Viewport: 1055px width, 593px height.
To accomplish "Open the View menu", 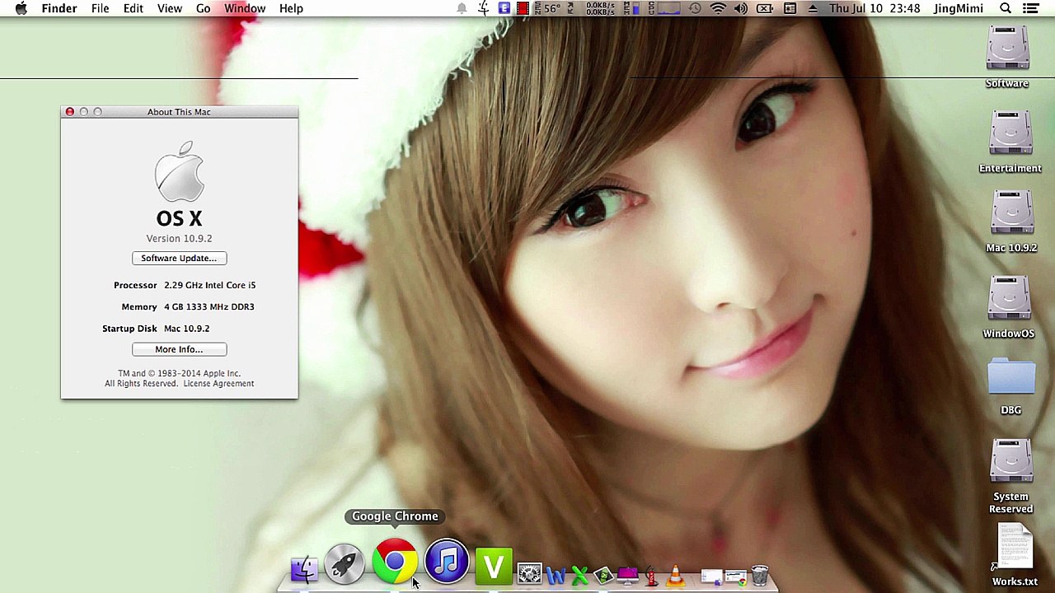I will (170, 8).
